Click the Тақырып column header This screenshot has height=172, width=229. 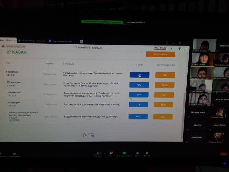coord(68,64)
